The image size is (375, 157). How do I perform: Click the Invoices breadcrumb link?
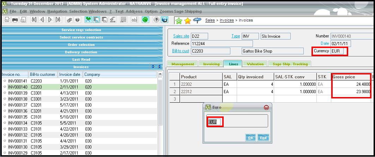point(227,20)
